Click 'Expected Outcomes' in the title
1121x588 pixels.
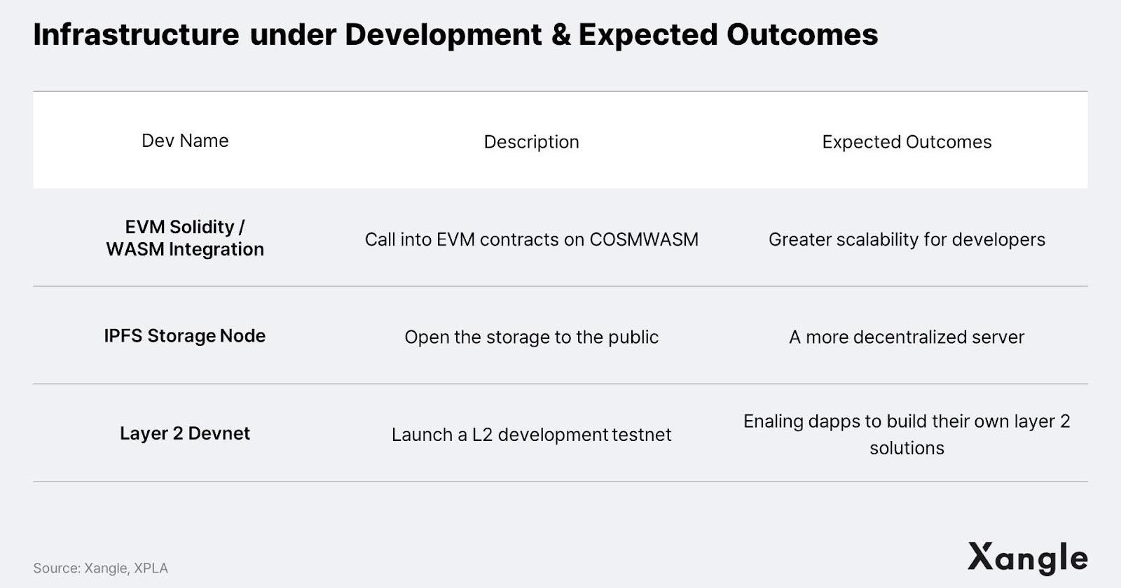729,34
